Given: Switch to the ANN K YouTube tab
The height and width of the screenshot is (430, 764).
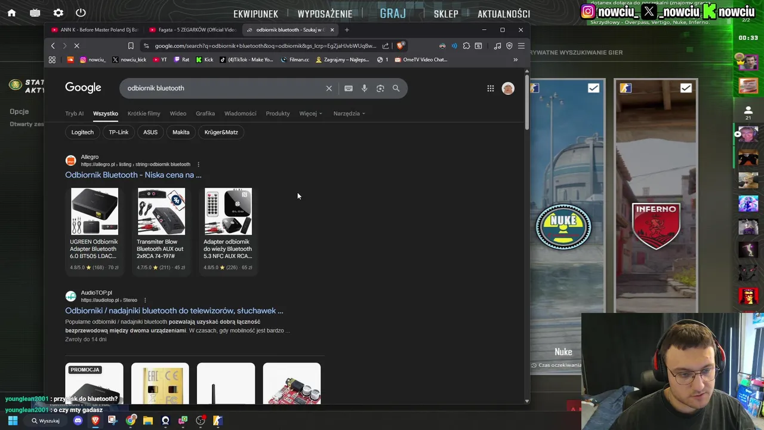Looking at the screenshot, I should (94, 30).
